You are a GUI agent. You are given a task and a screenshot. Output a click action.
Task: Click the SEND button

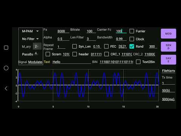click(x=169, y=46)
